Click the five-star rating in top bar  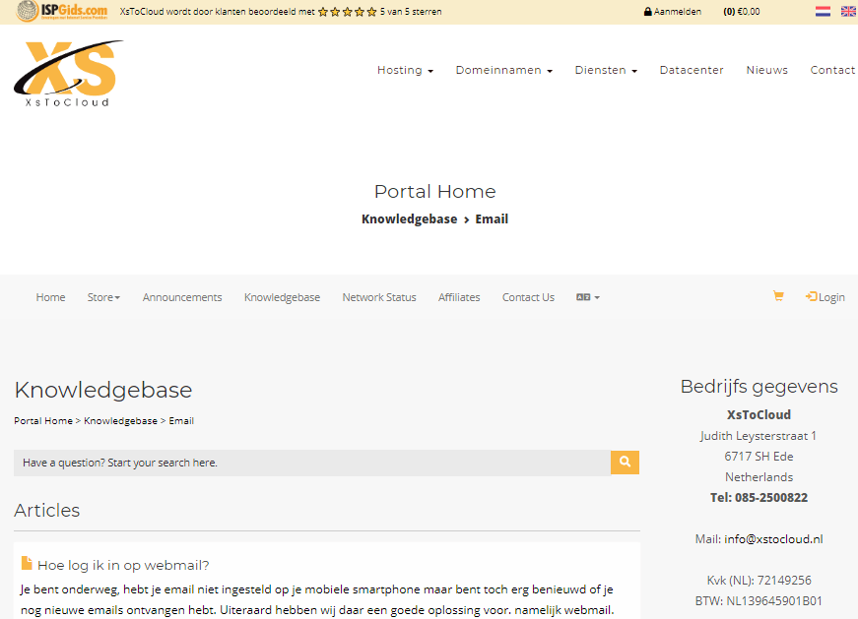tap(348, 12)
